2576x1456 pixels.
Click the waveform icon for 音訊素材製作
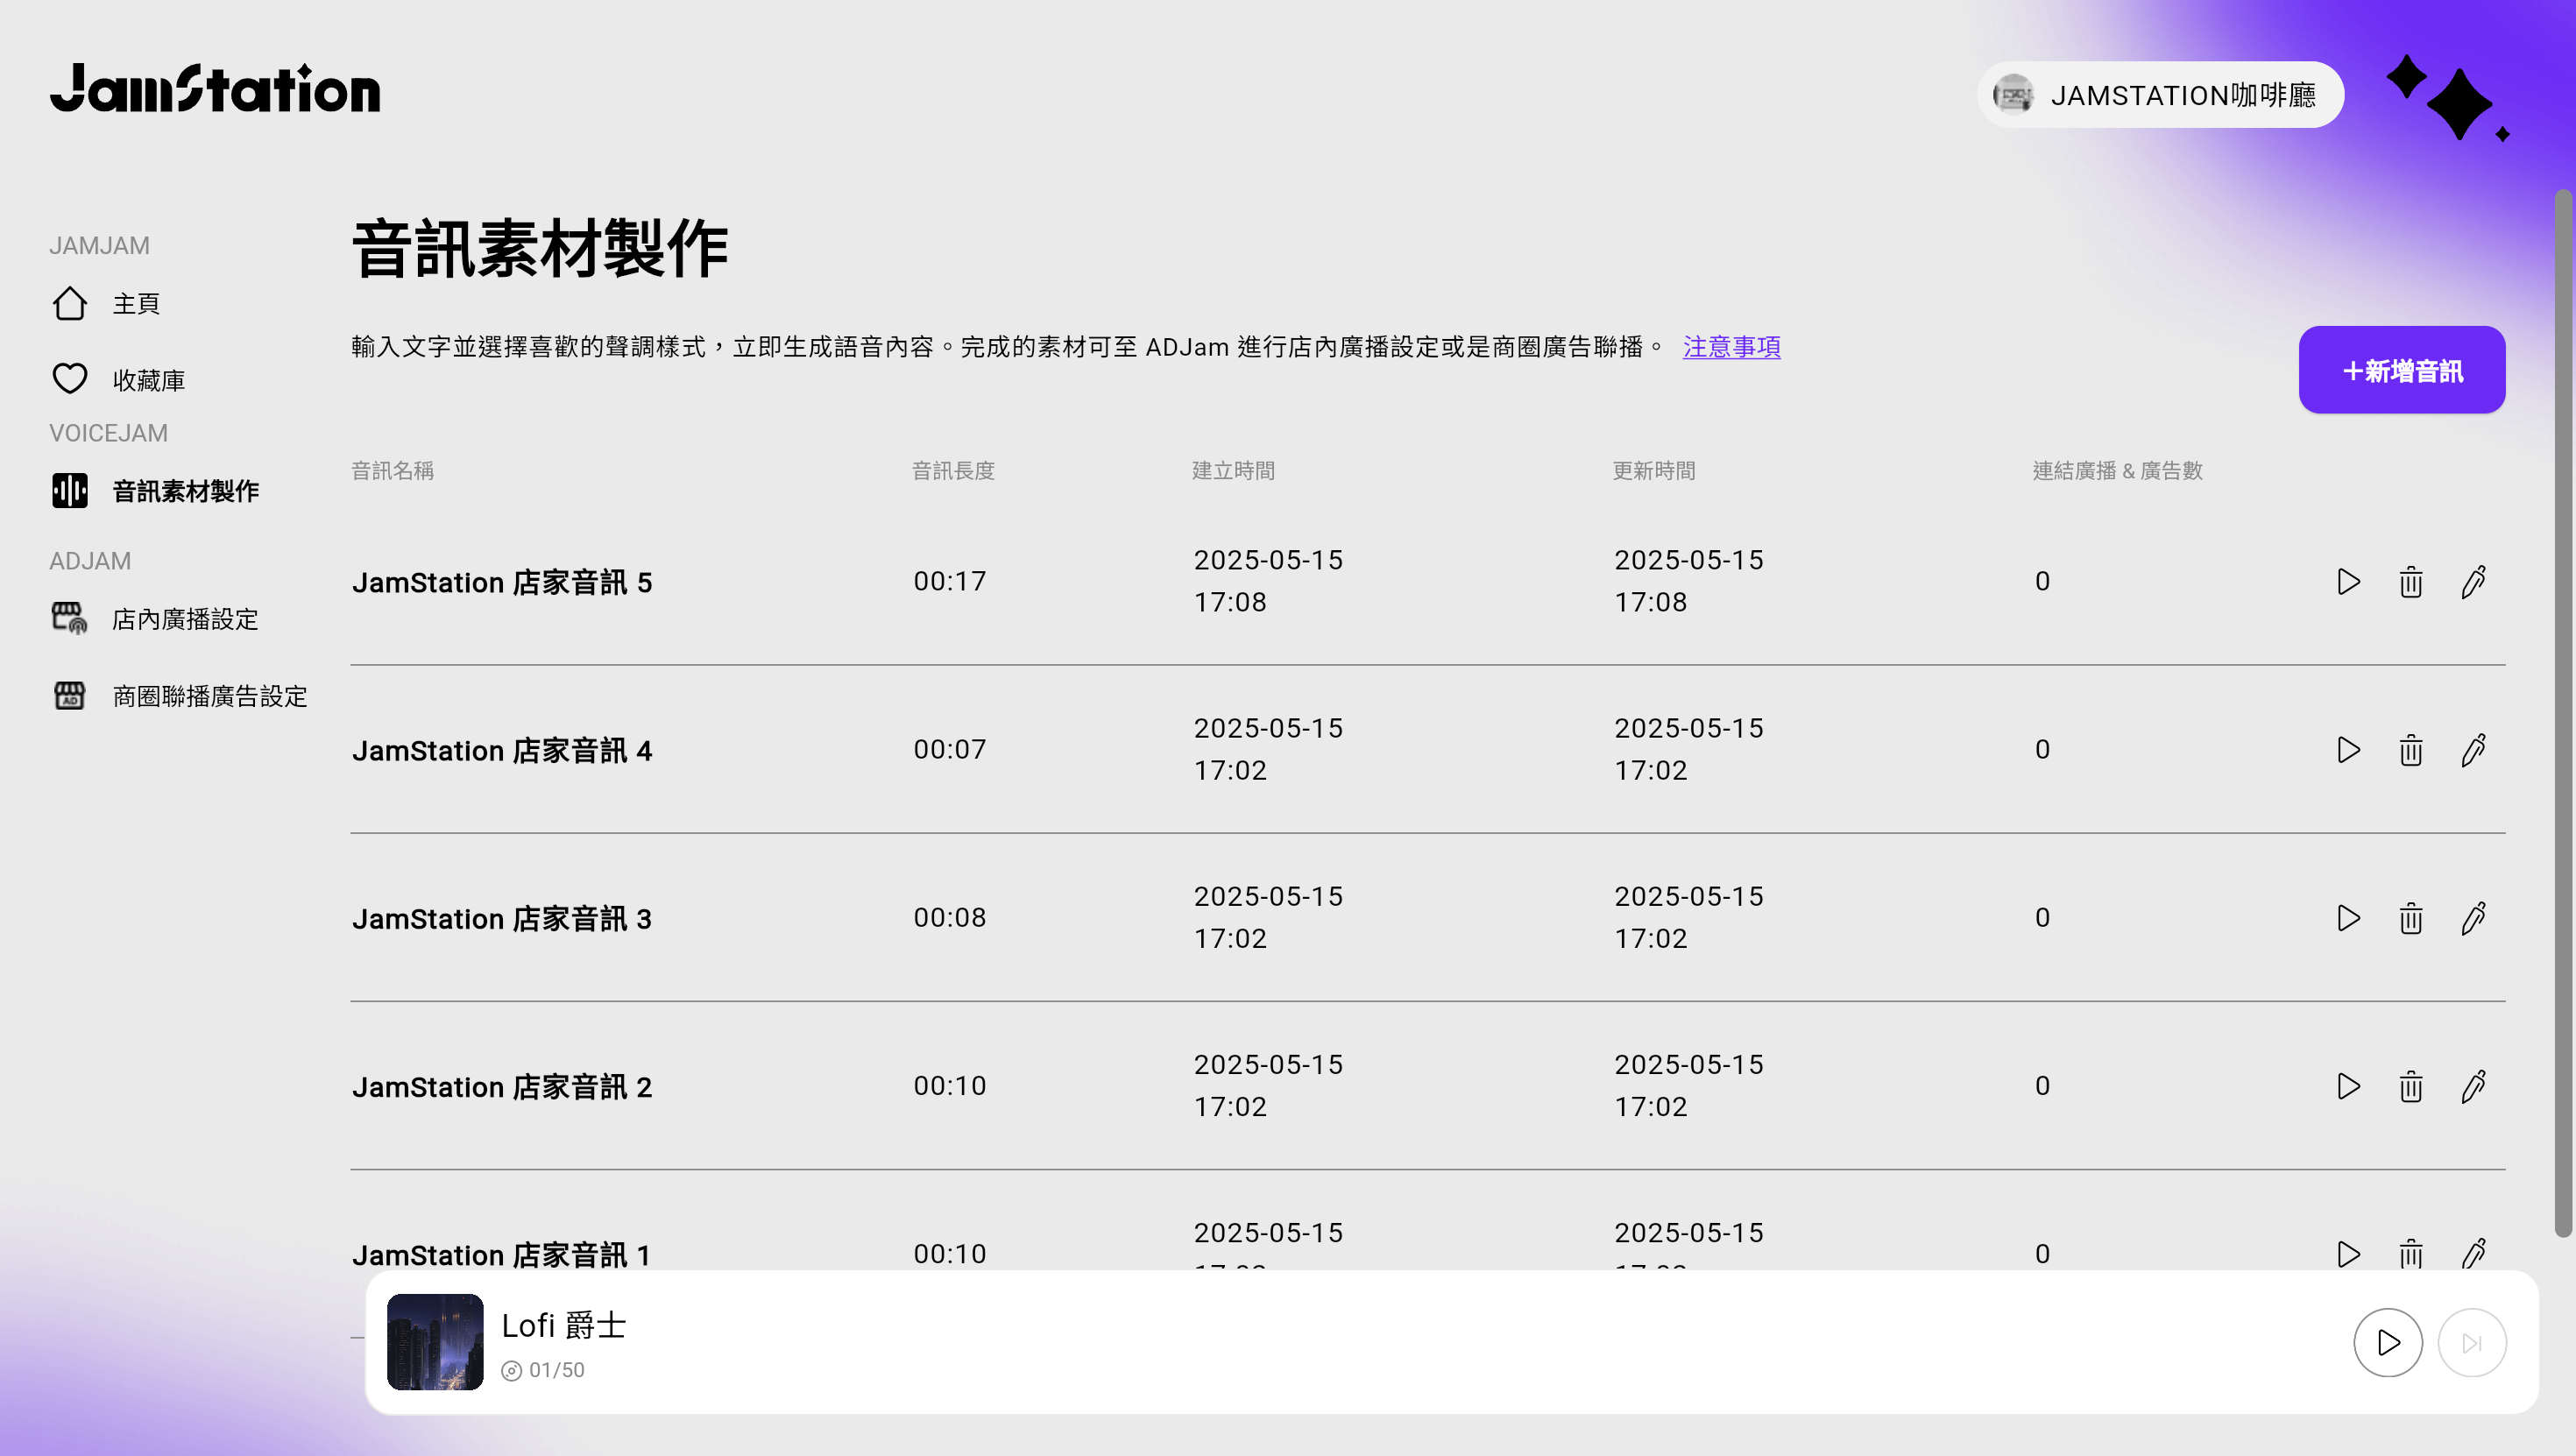click(70, 491)
